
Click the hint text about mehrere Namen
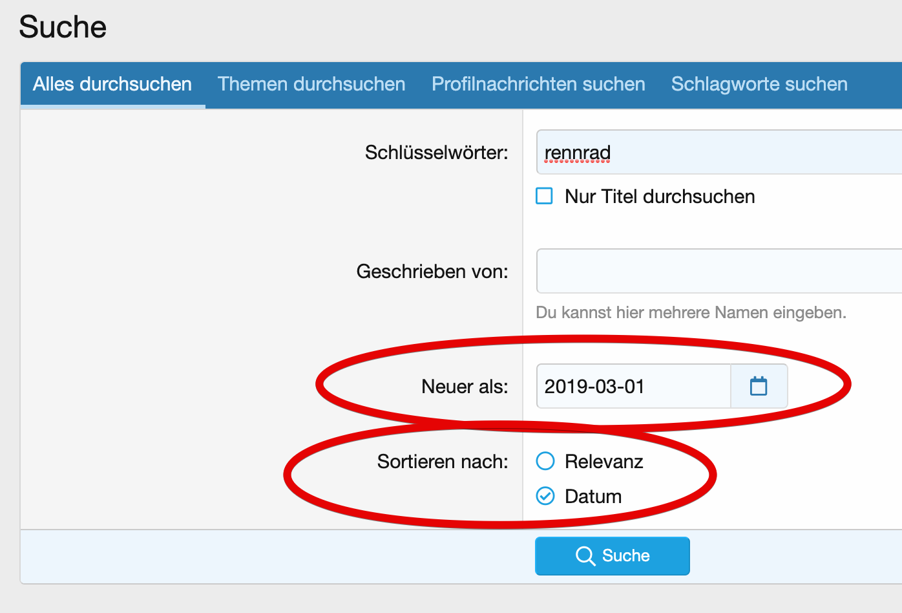tap(691, 313)
